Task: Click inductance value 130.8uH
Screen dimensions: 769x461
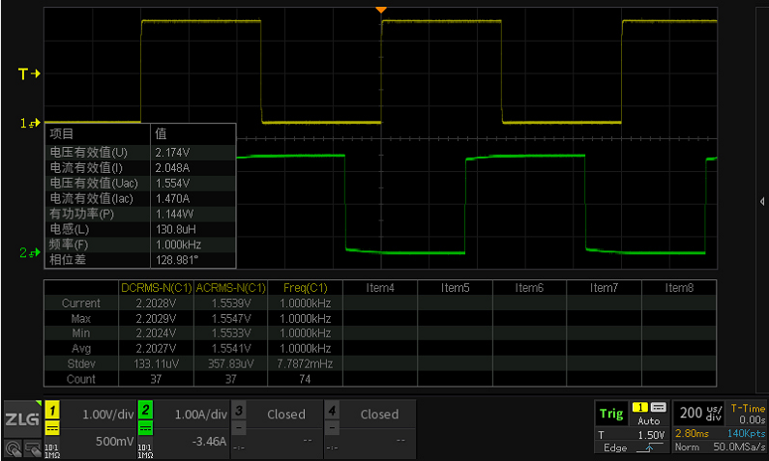Action: point(177,229)
